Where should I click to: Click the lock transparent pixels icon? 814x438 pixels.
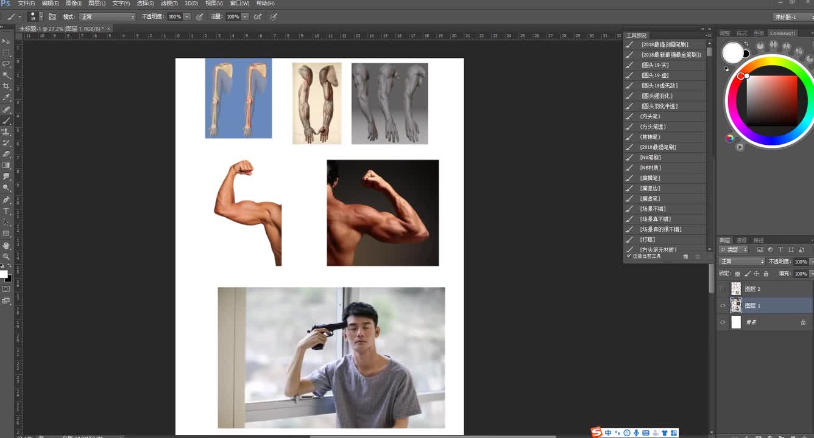pyautogui.click(x=738, y=274)
